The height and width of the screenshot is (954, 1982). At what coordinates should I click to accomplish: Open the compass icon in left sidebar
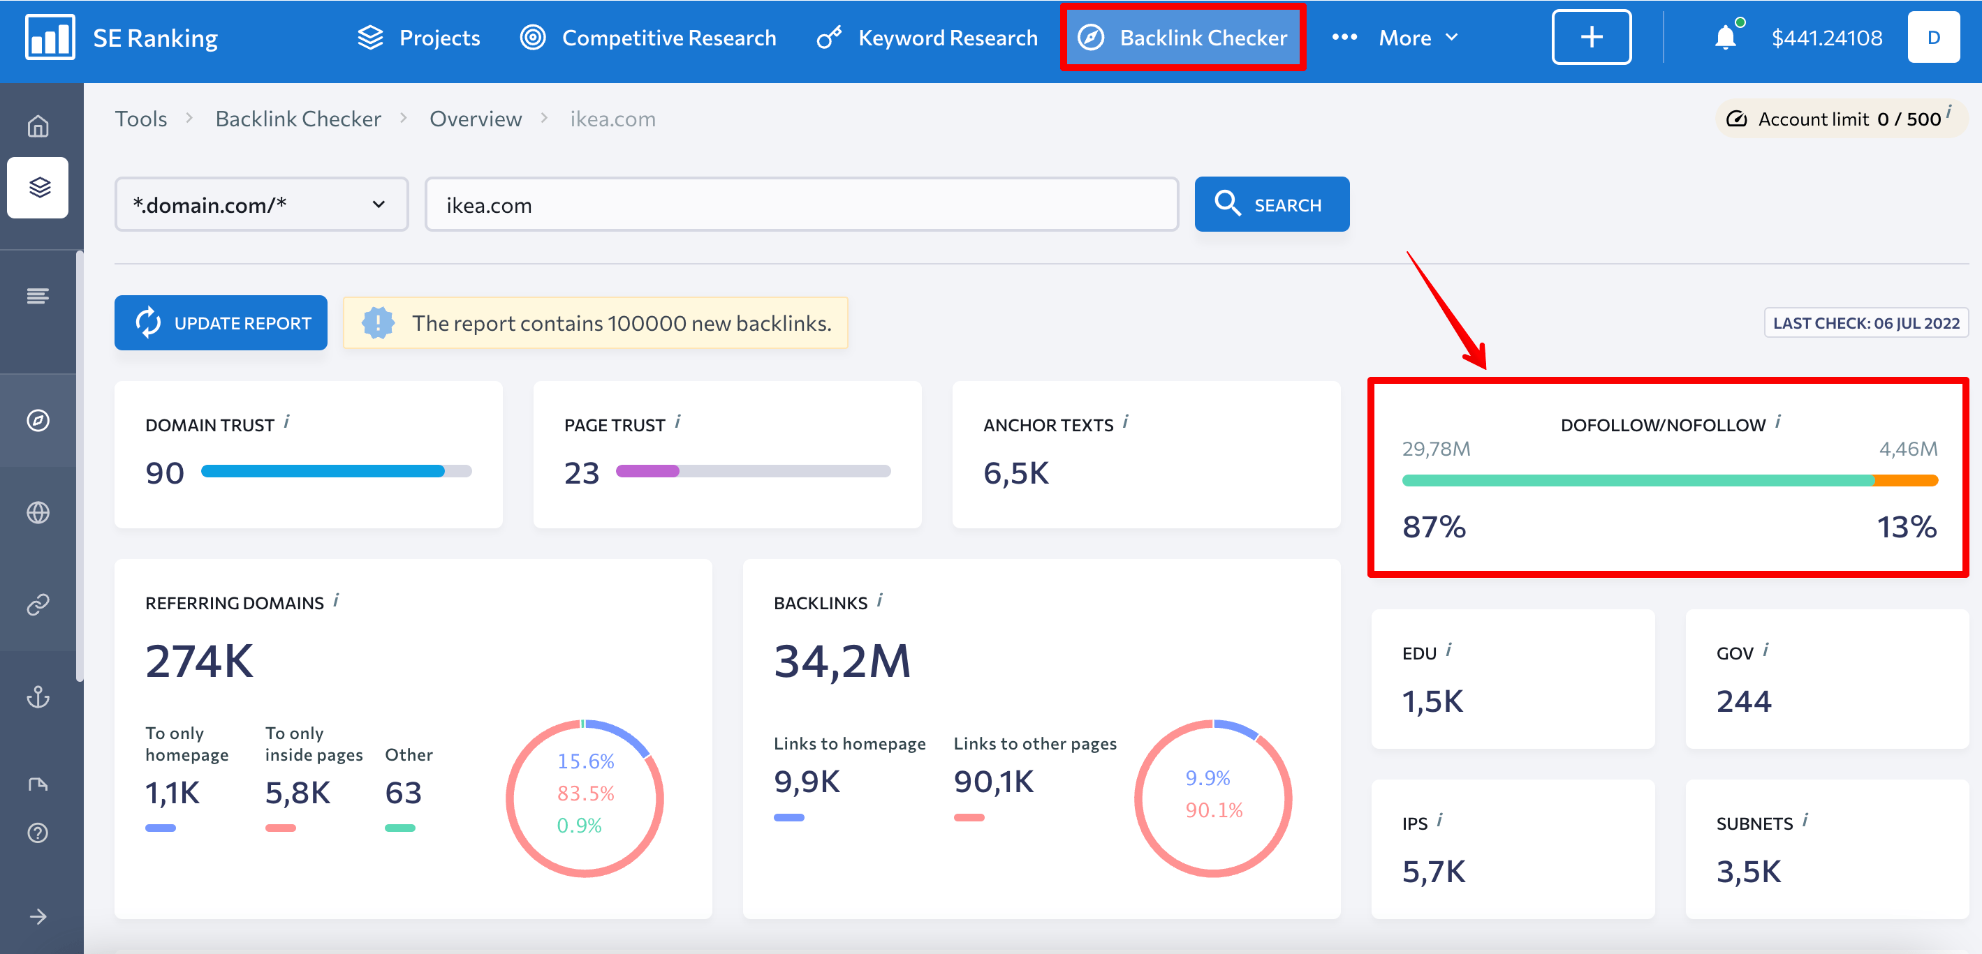[x=38, y=421]
